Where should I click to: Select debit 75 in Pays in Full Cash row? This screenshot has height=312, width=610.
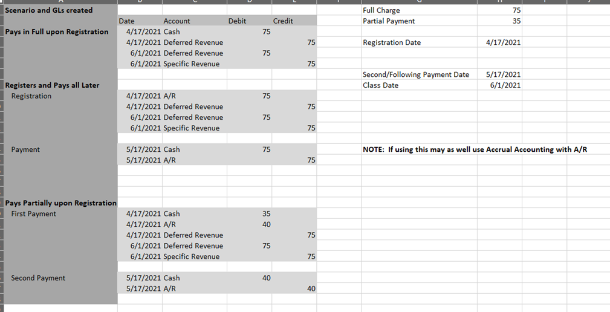249,31
